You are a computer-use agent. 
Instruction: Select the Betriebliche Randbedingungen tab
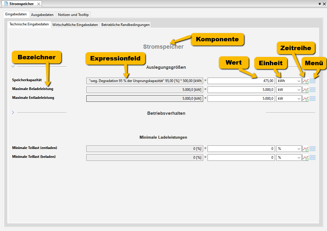point(125,25)
